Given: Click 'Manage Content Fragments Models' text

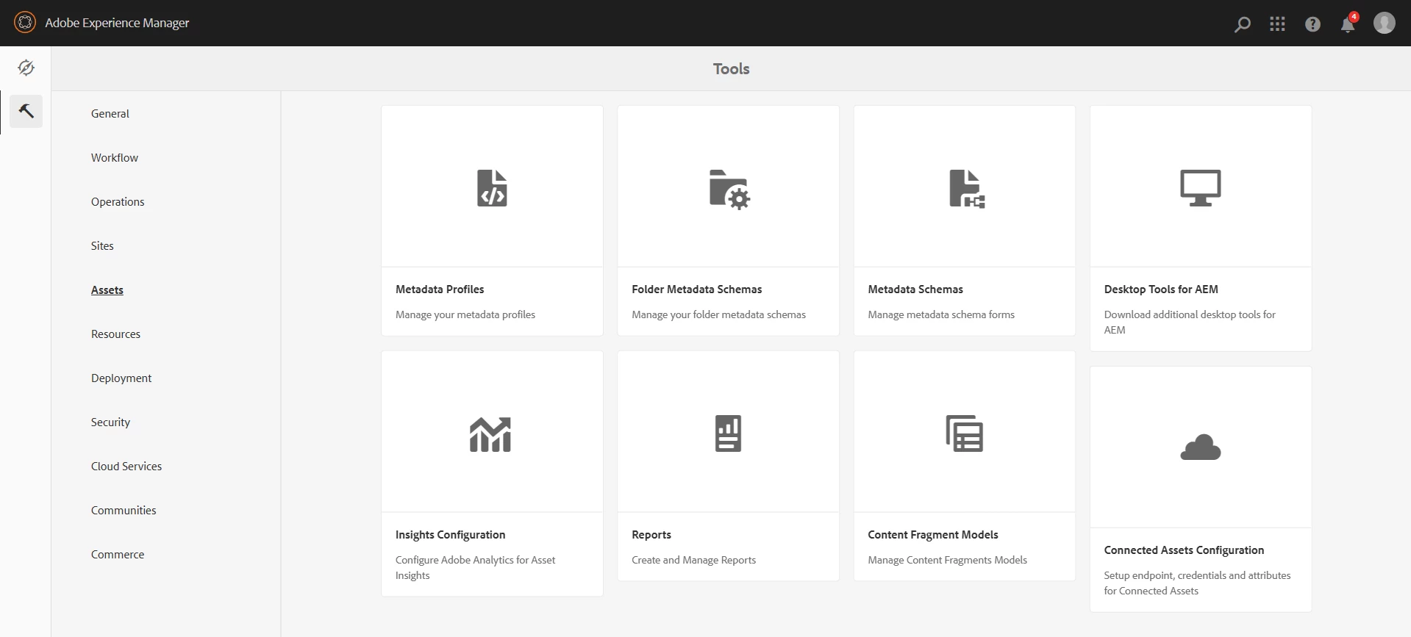Looking at the screenshot, I should point(947,560).
